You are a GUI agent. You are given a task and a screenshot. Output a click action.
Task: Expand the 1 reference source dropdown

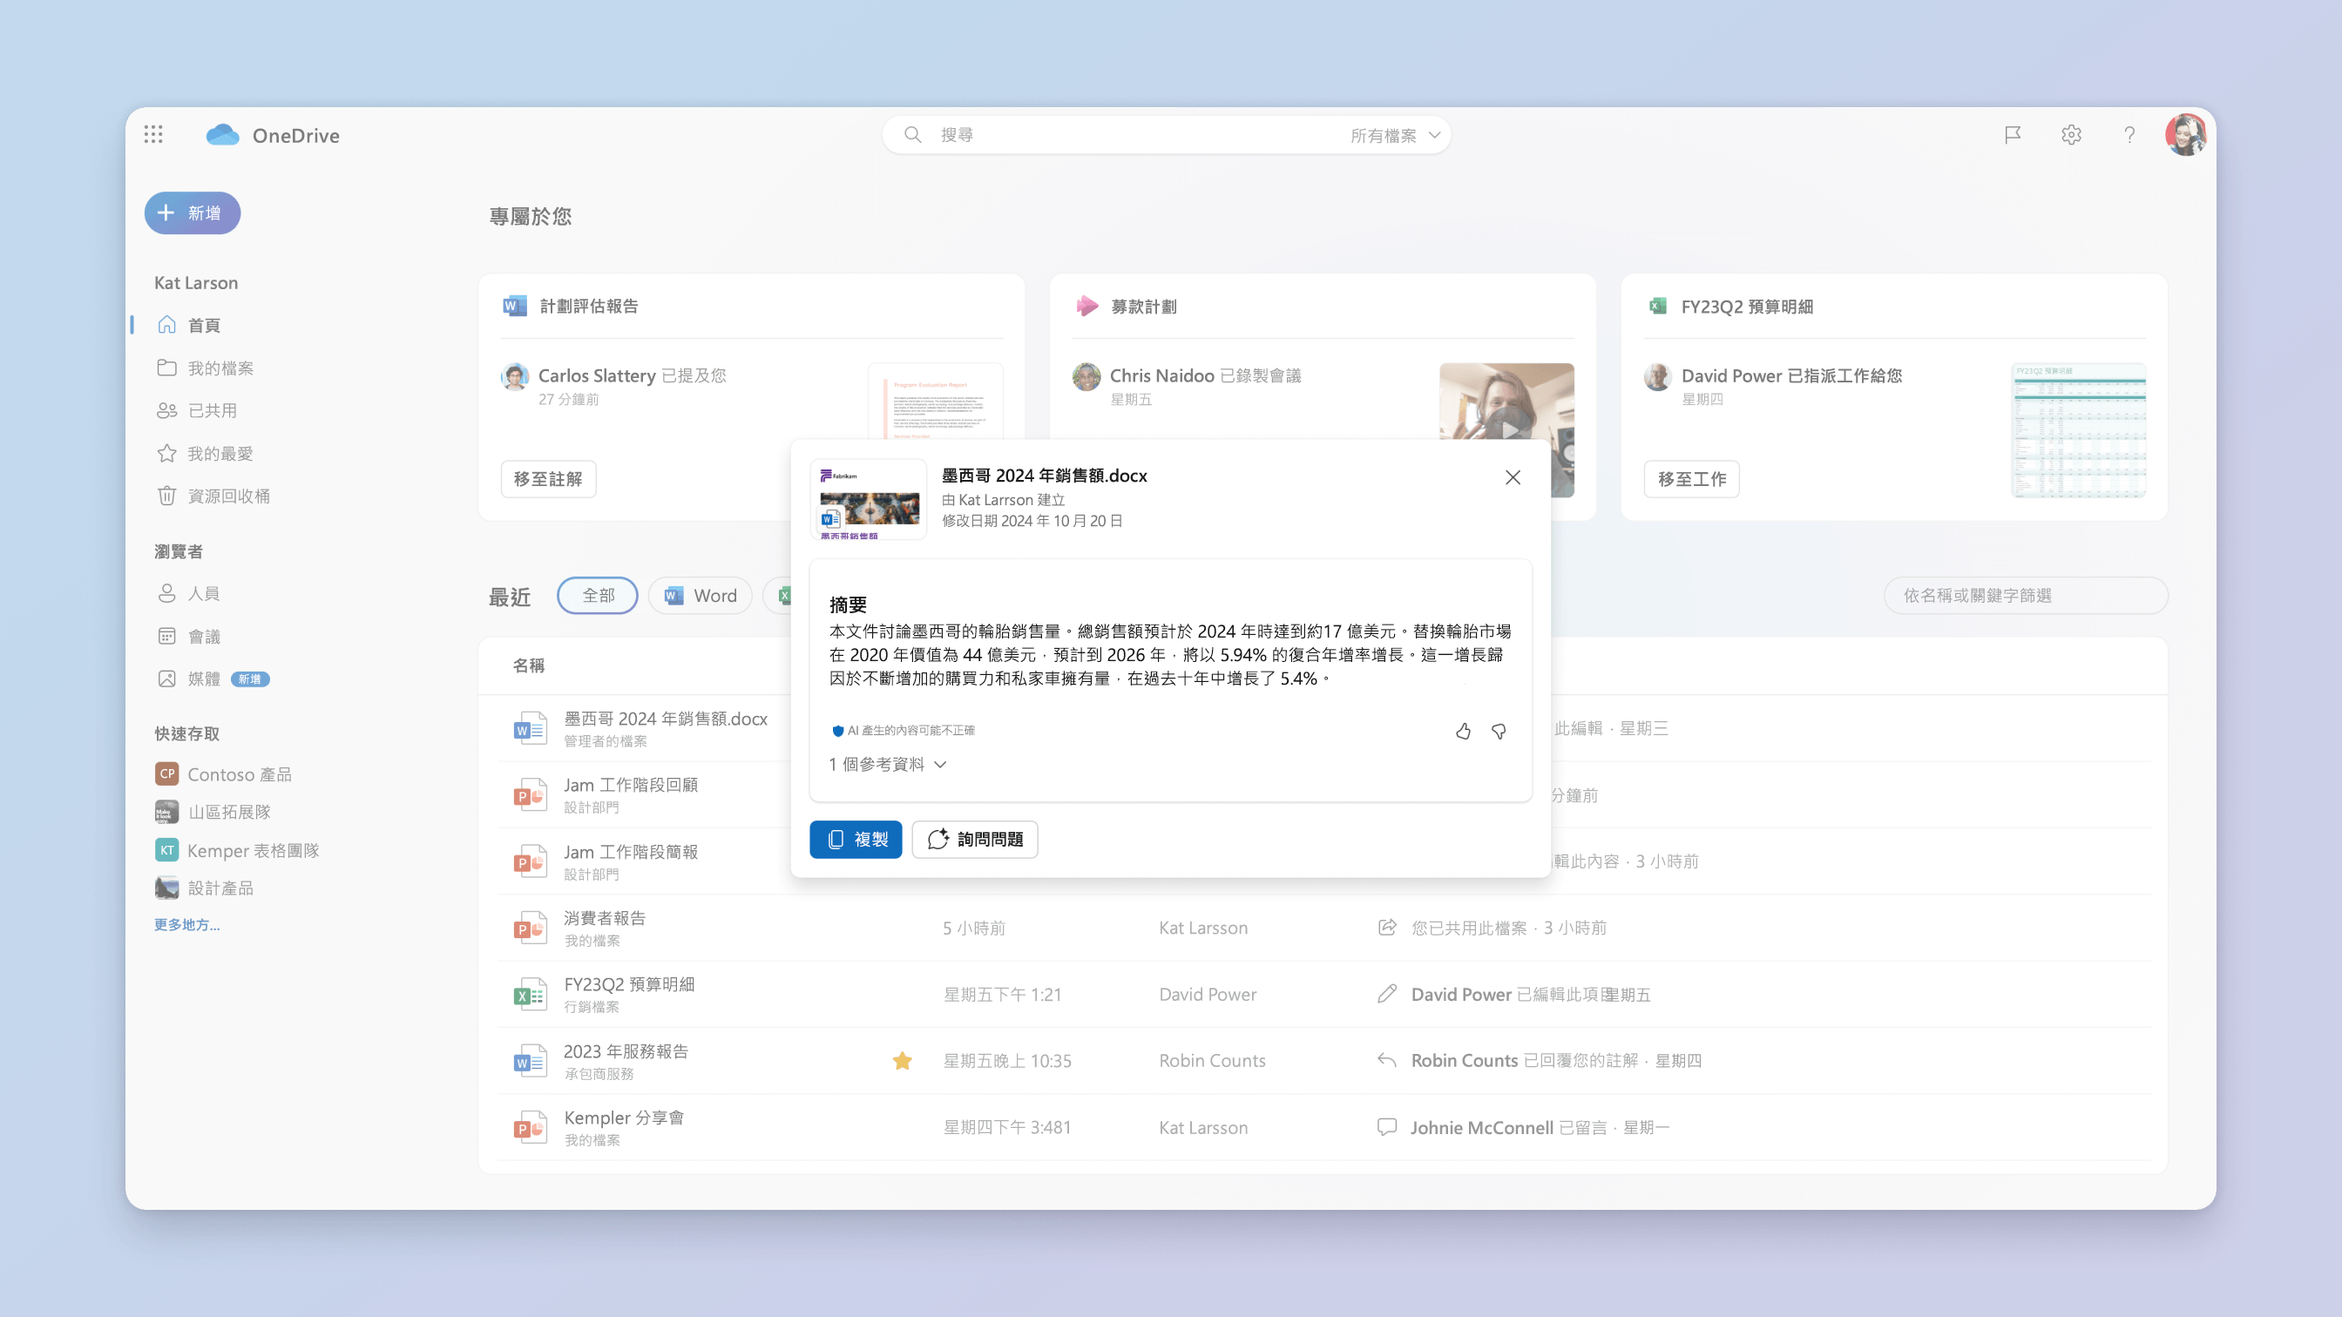point(886,764)
